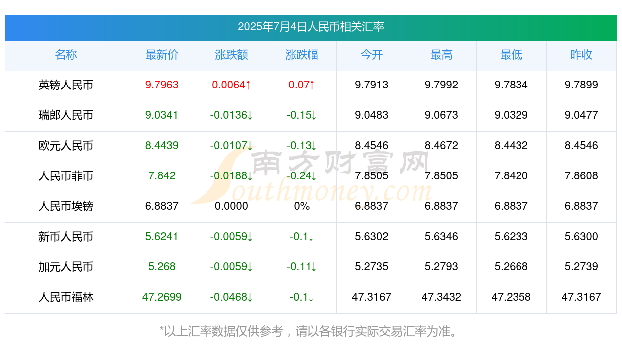Click the 涨跌幅 column header
The height and width of the screenshot is (347, 622).
302,55
